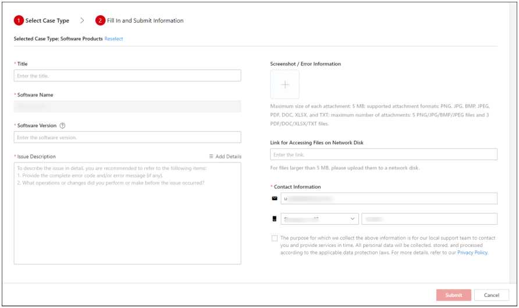The height and width of the screenshot is (308, 519).
Task: Click the arrow between the steps
Action: tap(82, 20)
